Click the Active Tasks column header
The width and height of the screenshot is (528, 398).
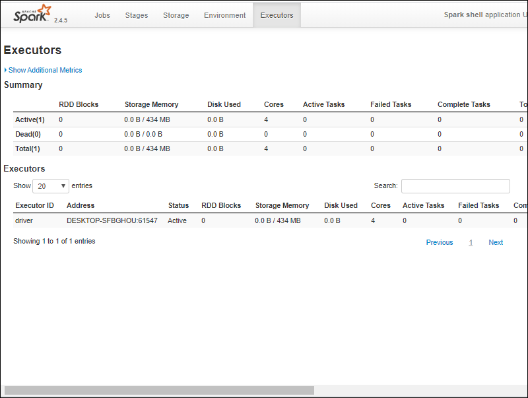tap(423, 205)
